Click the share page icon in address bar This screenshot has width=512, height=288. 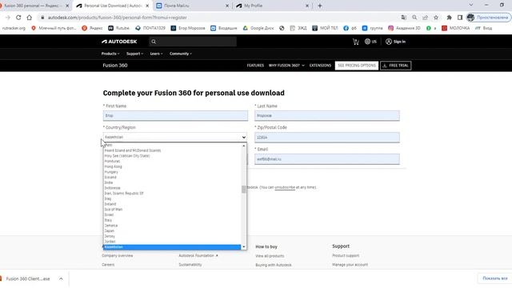[x=425, y=18]
